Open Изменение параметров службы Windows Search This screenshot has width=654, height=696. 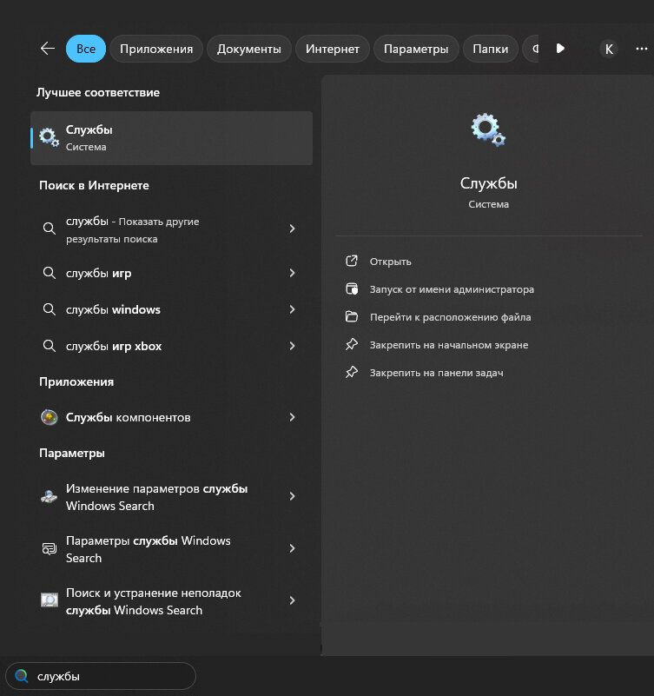coord(171,497)
